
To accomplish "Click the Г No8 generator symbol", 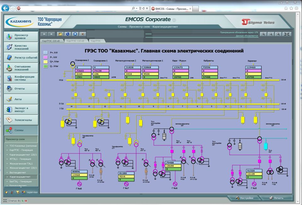I will [79, 184].
